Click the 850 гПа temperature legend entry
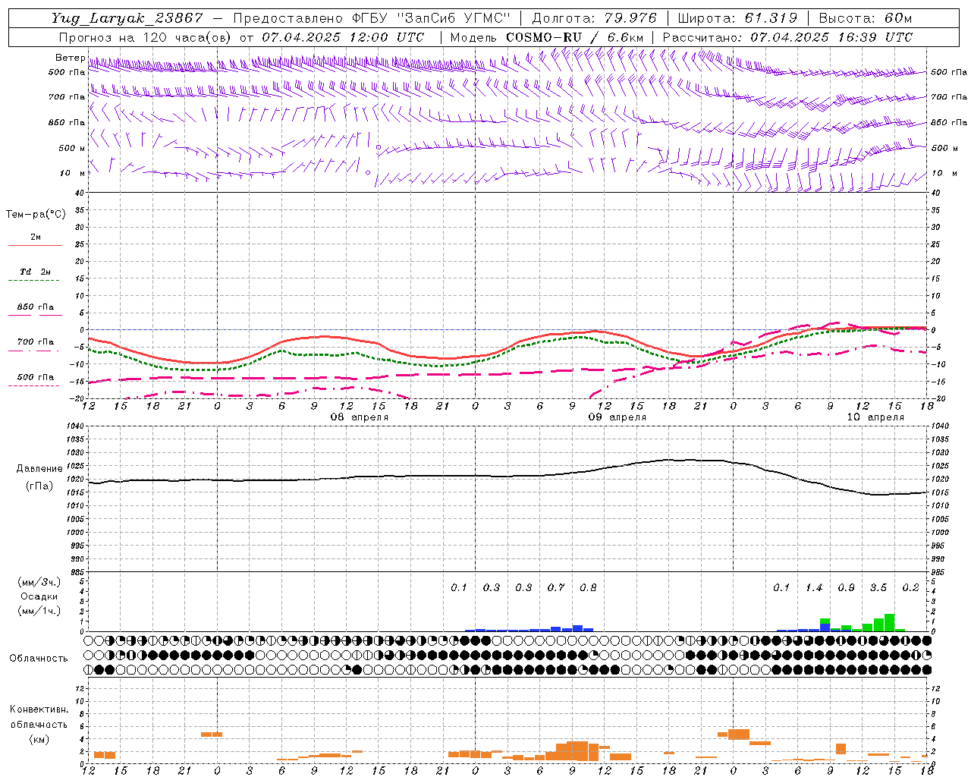Viewport: 971px width, 777px height. (35, 307)
